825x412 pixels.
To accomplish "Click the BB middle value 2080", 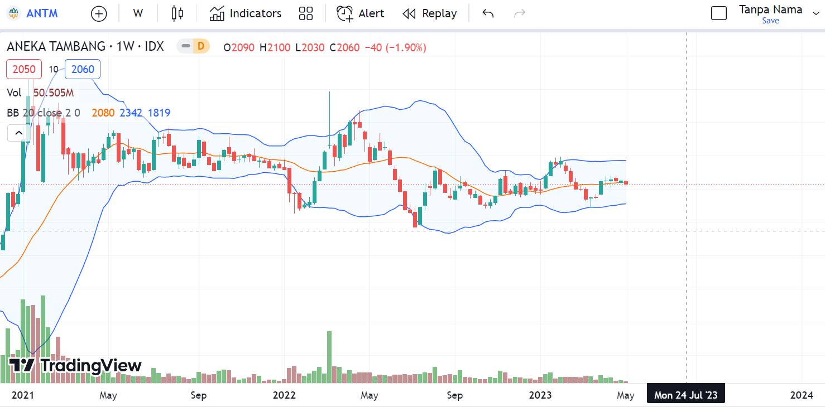I will 103,113.
